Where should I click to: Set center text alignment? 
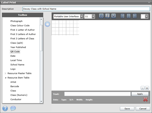(x=129, y=16)
